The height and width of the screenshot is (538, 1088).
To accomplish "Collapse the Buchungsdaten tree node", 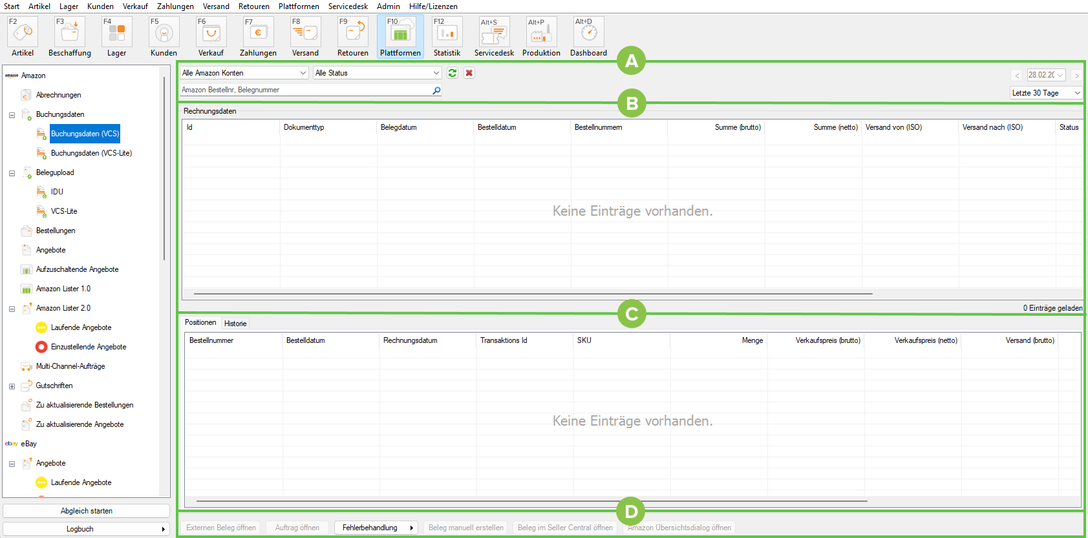I will click(12, 115).
